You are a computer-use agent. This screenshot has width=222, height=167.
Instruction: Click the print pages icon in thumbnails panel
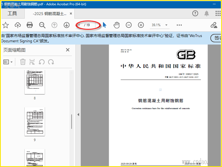tap(32, 62)
